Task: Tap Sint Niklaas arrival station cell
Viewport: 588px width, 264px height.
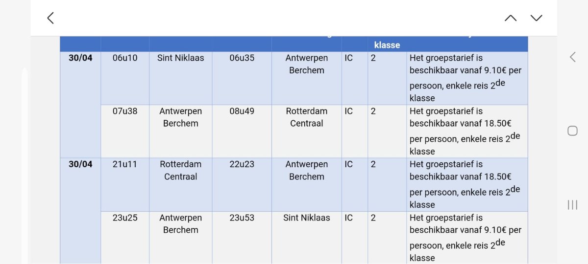Action: tap(307, 218)
